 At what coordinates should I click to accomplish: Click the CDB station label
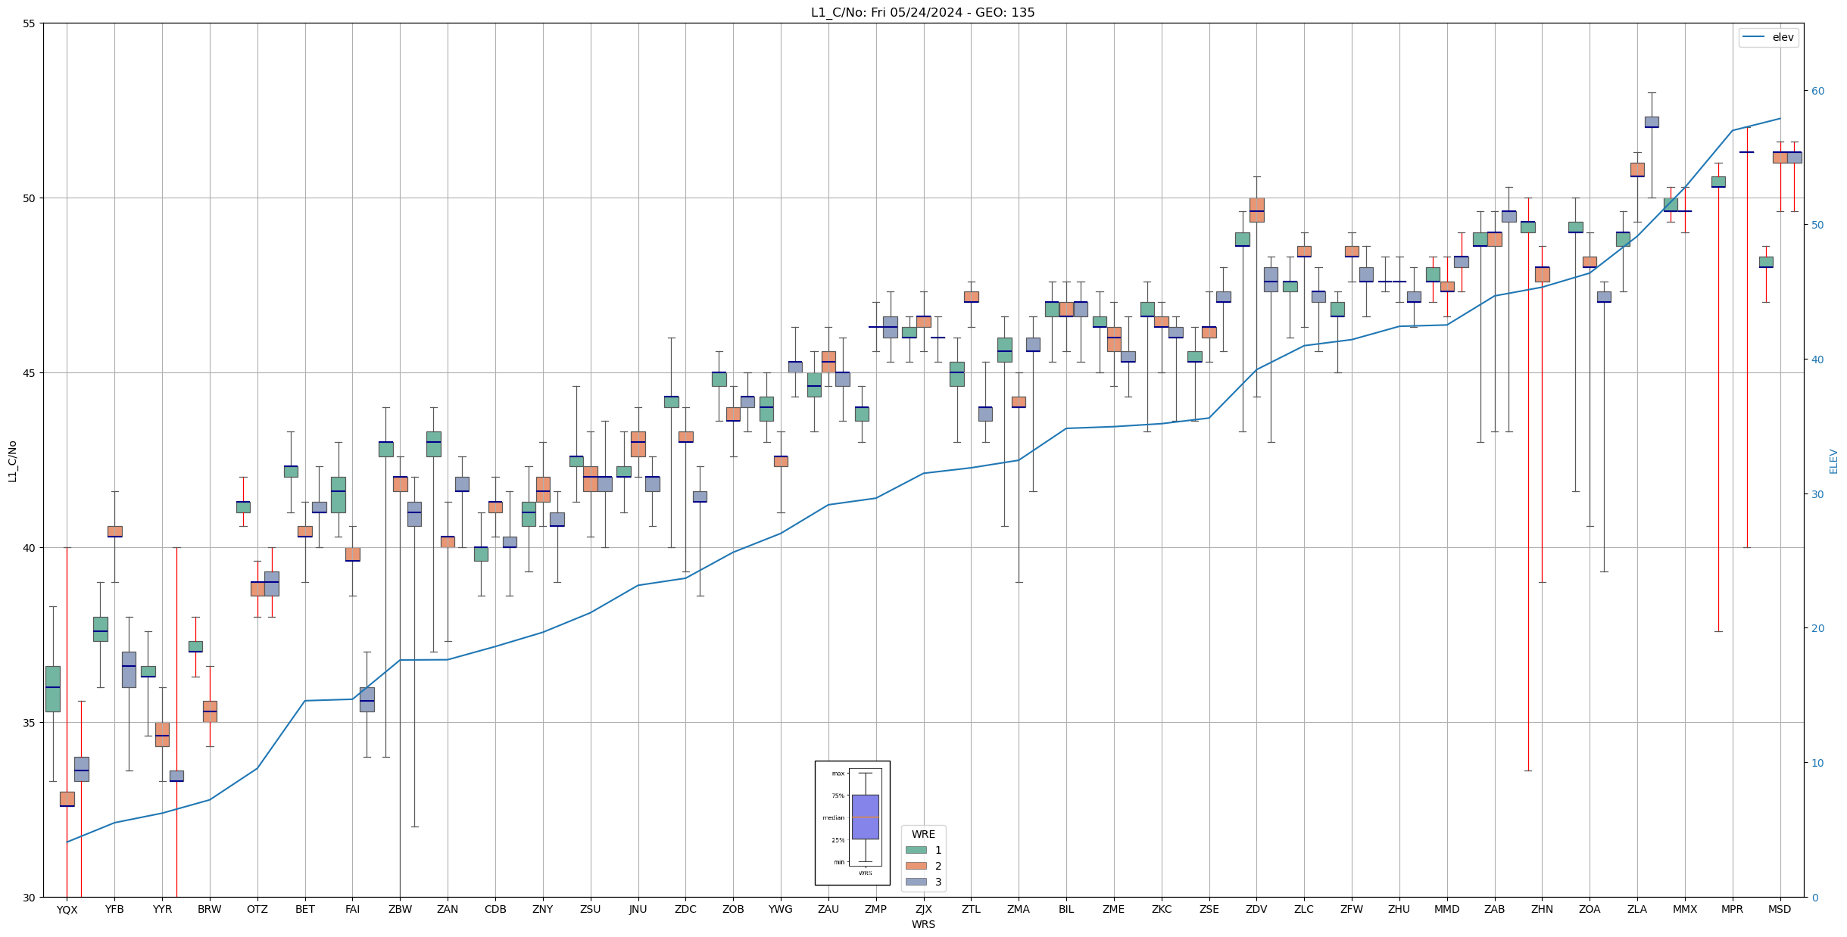(495, 909)
